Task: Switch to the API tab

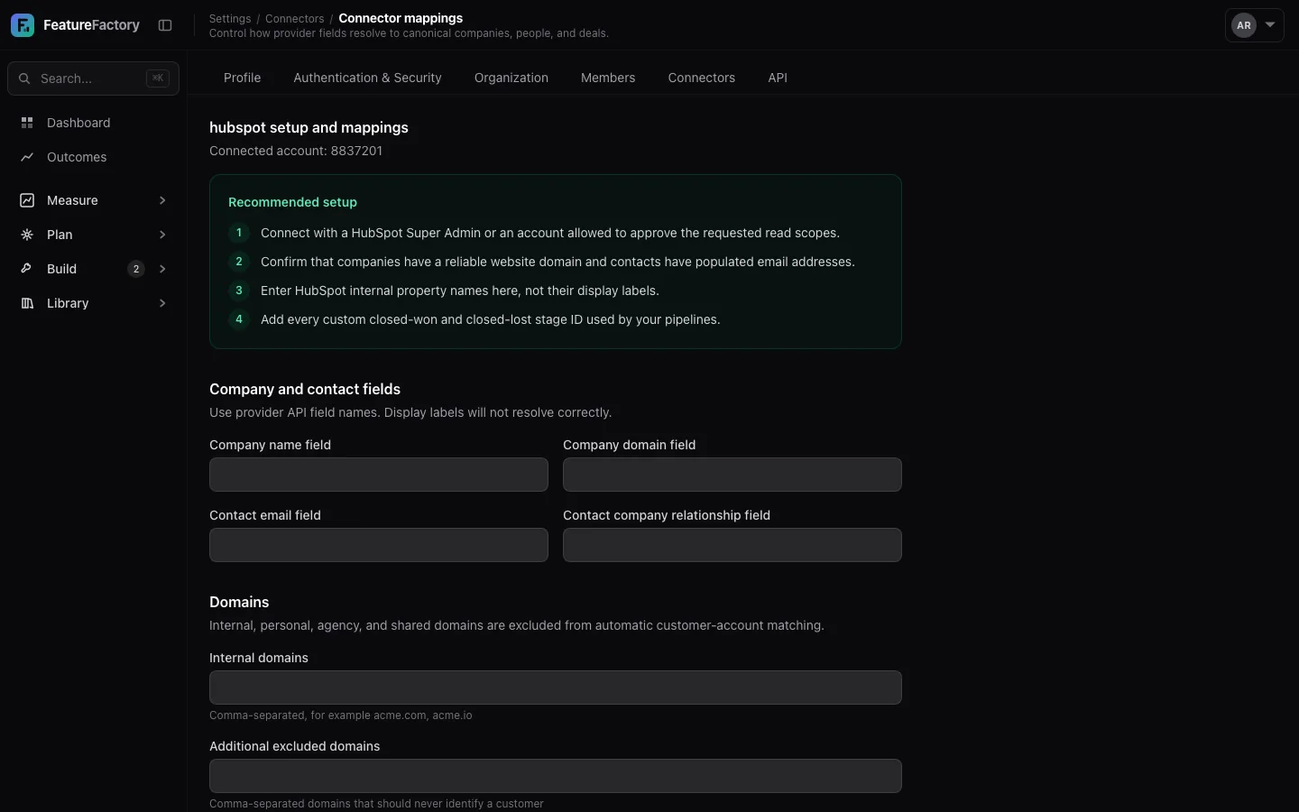Action: pyautogui.click(x=778, y=78)
